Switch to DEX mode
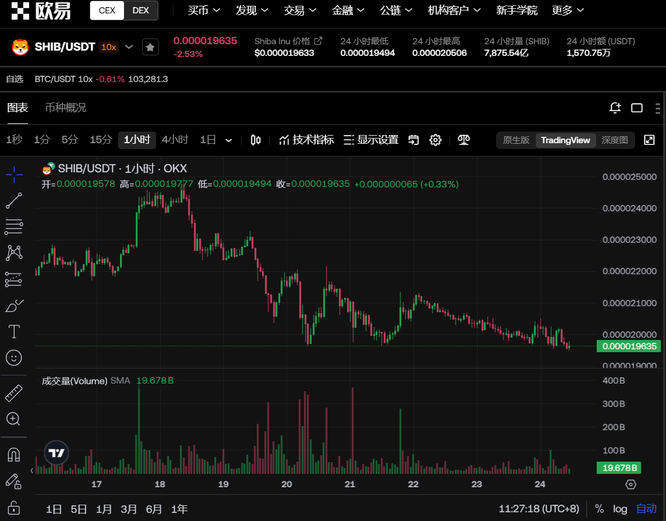 pyautogui.click(x=140, y=10)
